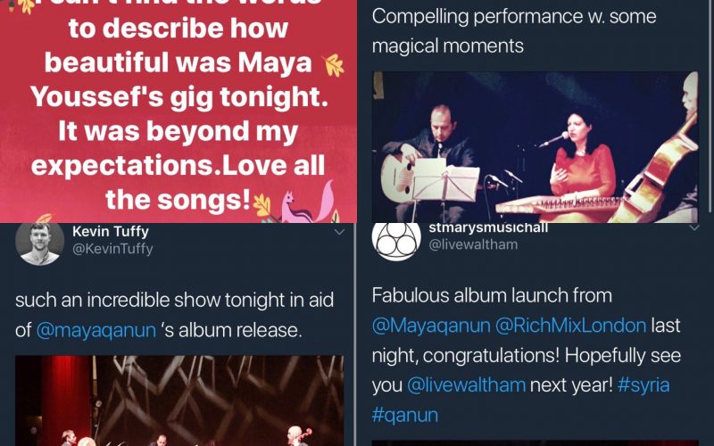View Kevin Tuffy's concert stage photo
Screen dimensions: 714x446
click(x=179, y=401)
